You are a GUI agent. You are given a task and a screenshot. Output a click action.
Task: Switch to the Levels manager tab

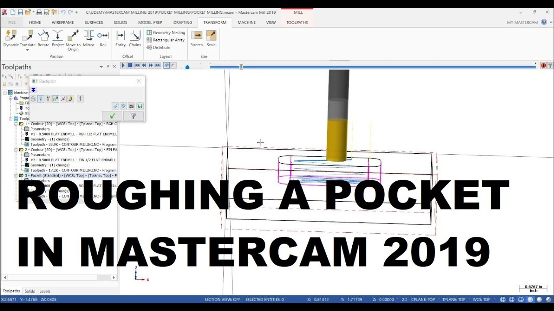click(45, 291)
